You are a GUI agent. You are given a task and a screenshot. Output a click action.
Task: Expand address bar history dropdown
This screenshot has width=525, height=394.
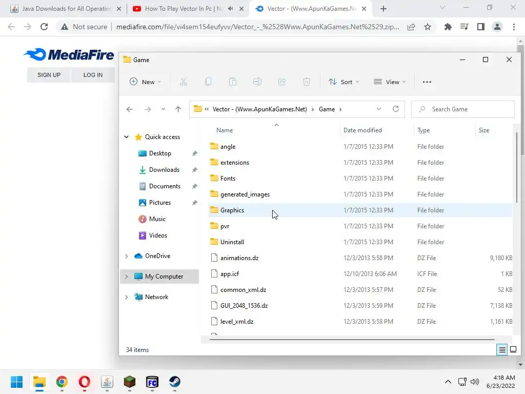point(379,109)
